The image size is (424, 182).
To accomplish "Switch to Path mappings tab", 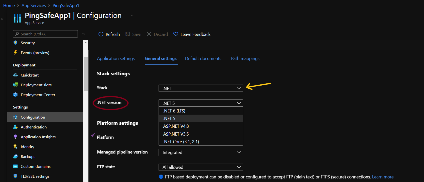I will pos(245,59).
